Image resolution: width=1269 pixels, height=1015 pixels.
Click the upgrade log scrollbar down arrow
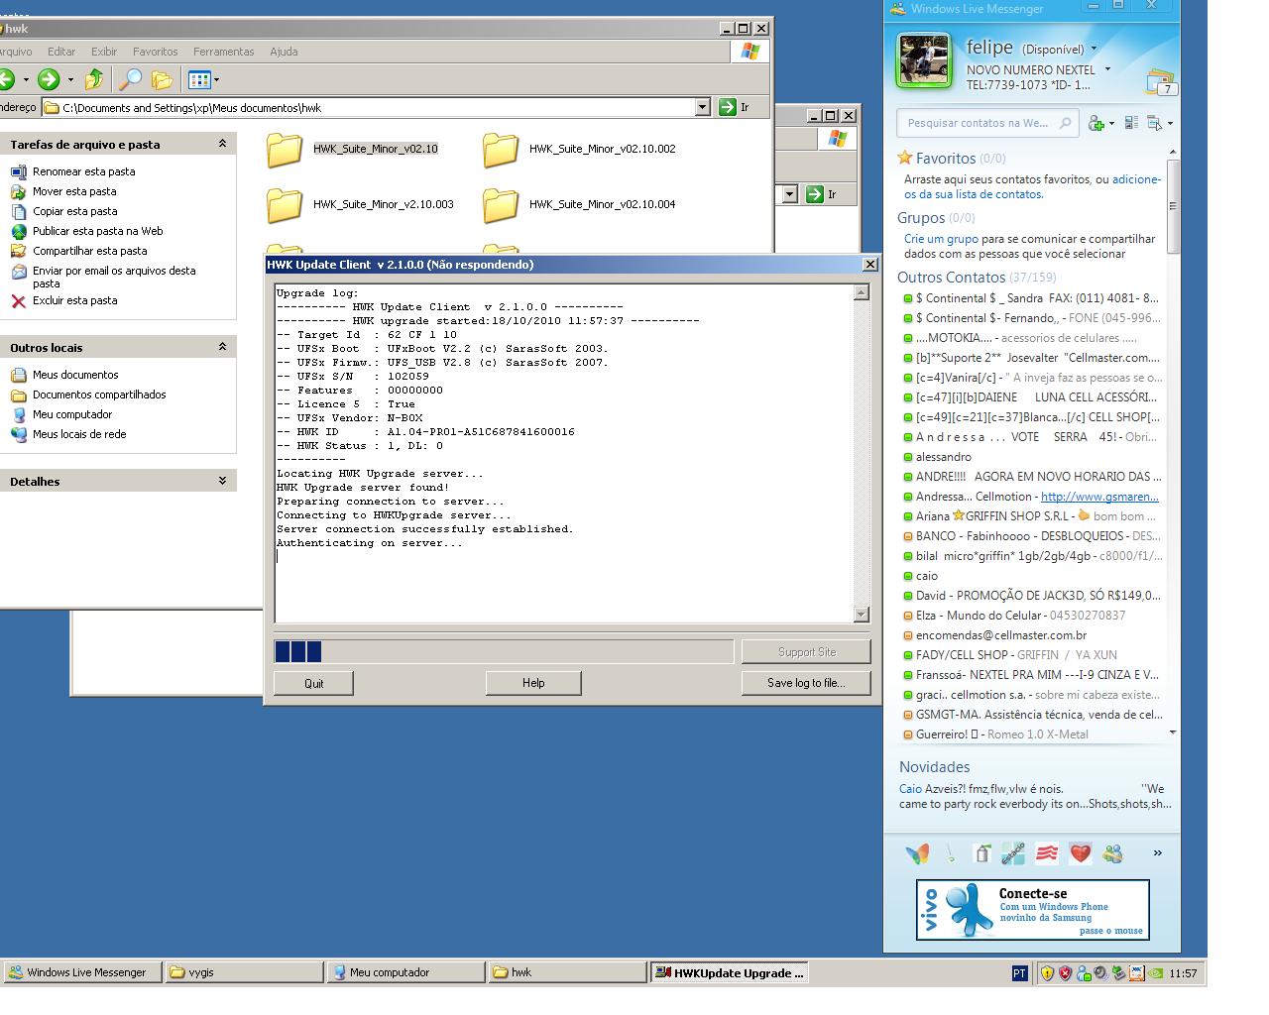(x=862, y=615)
